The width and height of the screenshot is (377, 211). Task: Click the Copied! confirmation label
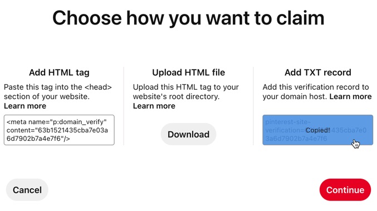(x=318, y=130)
